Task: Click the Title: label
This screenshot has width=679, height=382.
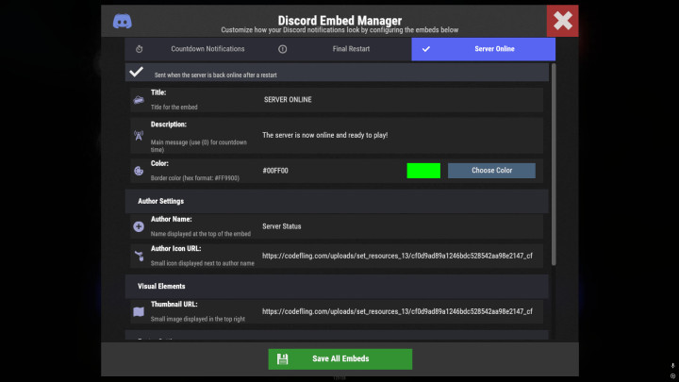Action: pyautogui.click(x=158, y=92)
